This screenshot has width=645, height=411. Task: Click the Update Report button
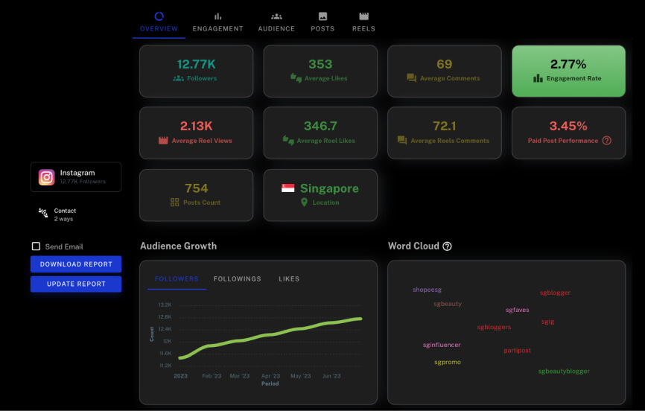click(x=76, y=284)
